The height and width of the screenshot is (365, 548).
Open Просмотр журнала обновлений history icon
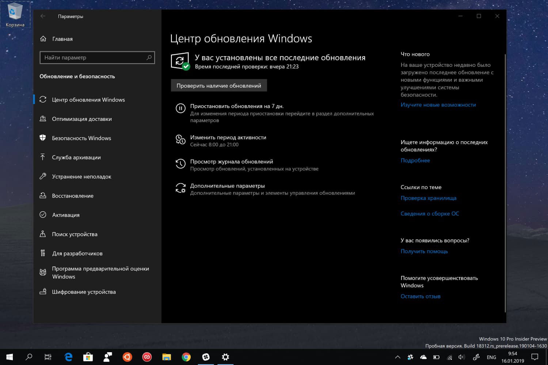[180, 164]
